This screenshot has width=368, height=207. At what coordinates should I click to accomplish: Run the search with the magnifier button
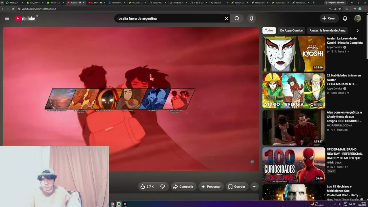(237, 18)
